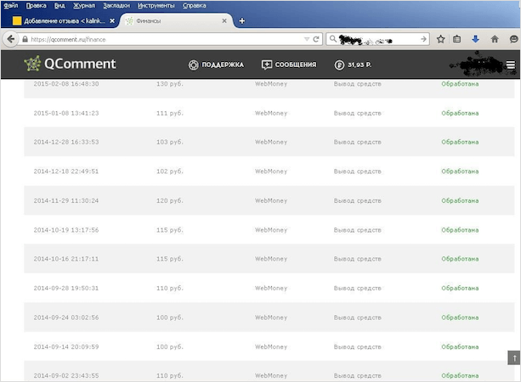Open the Поддержка support page

point(216,65)
